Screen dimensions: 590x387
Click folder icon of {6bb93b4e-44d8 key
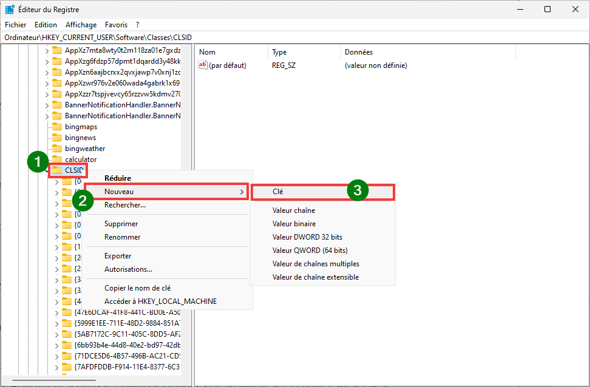click(x=67, y=345)
